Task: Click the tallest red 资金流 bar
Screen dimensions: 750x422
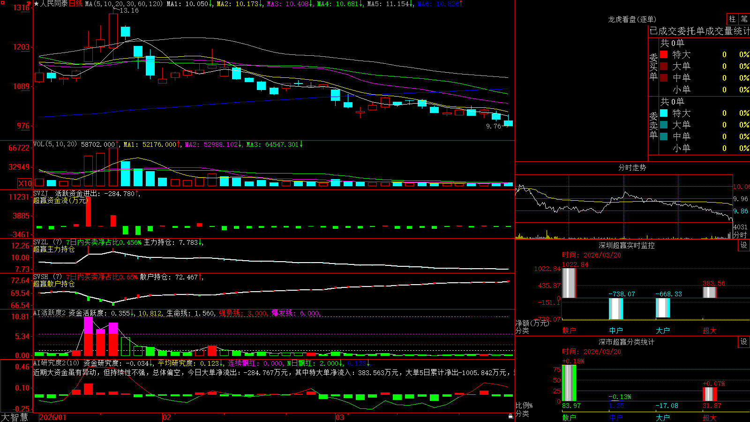Action: (88, 212)
